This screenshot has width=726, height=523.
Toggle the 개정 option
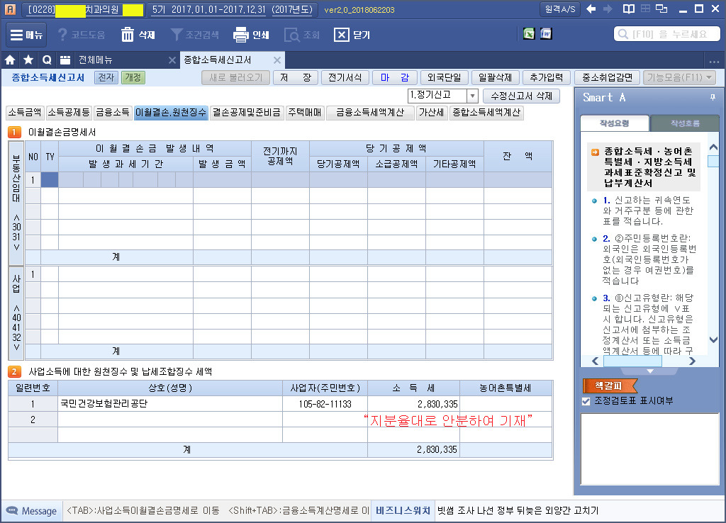(133, 78)
